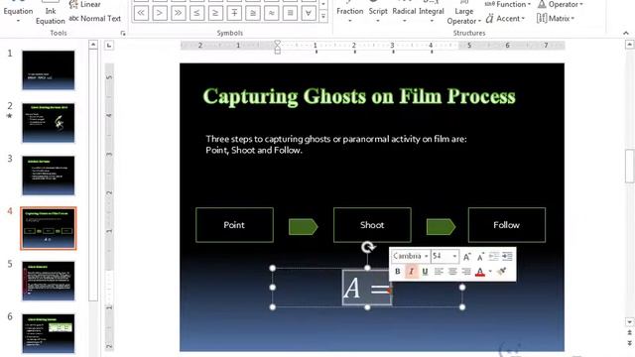Image resolution: width=635 pixels, height=357 pixels.
Task: Insert the much-less-than symbol
Action: 141,13
